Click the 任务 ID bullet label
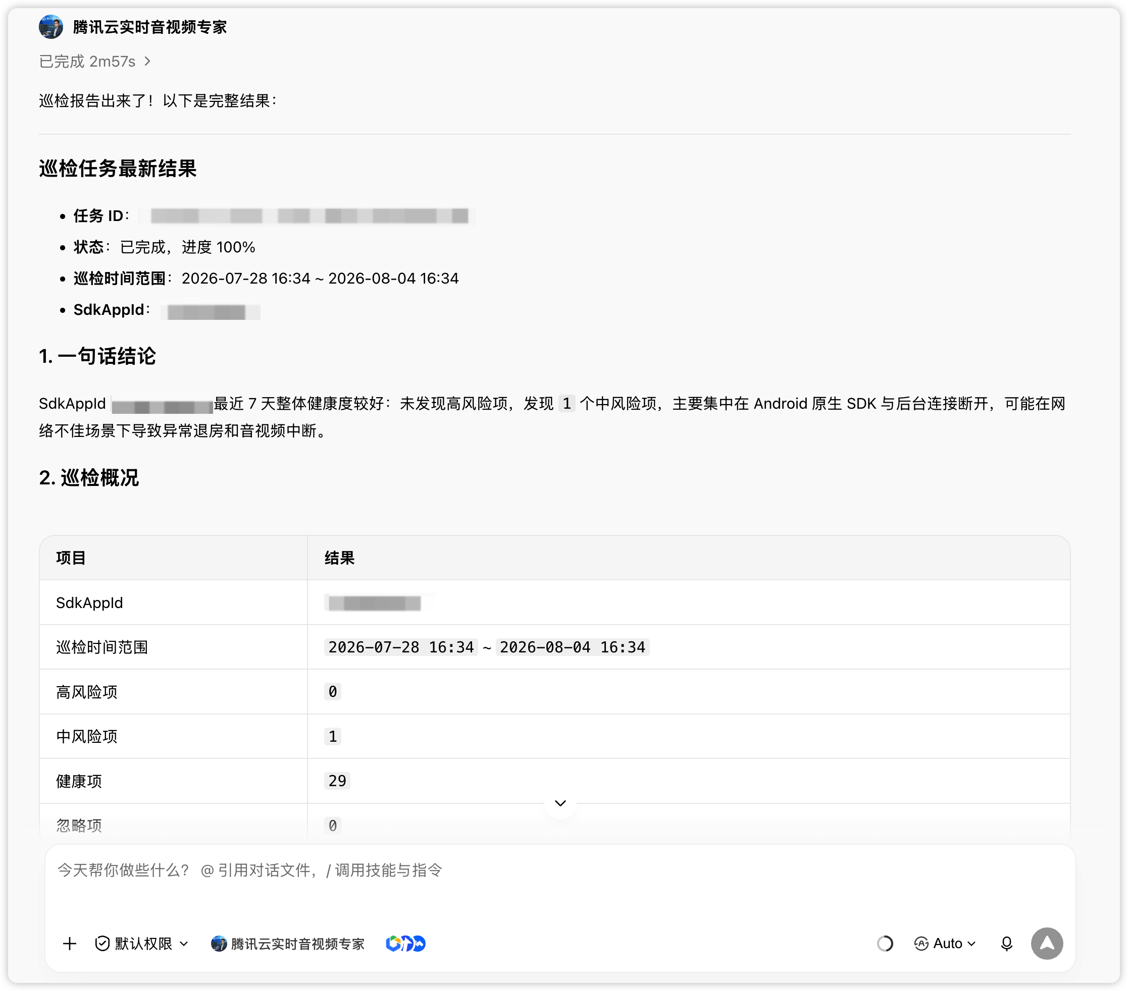 pyautogui.click(x=99, y=215)
